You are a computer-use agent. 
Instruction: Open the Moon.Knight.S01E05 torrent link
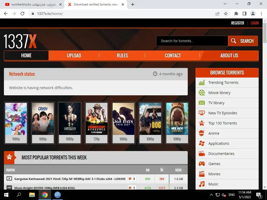tap(45, 188)
